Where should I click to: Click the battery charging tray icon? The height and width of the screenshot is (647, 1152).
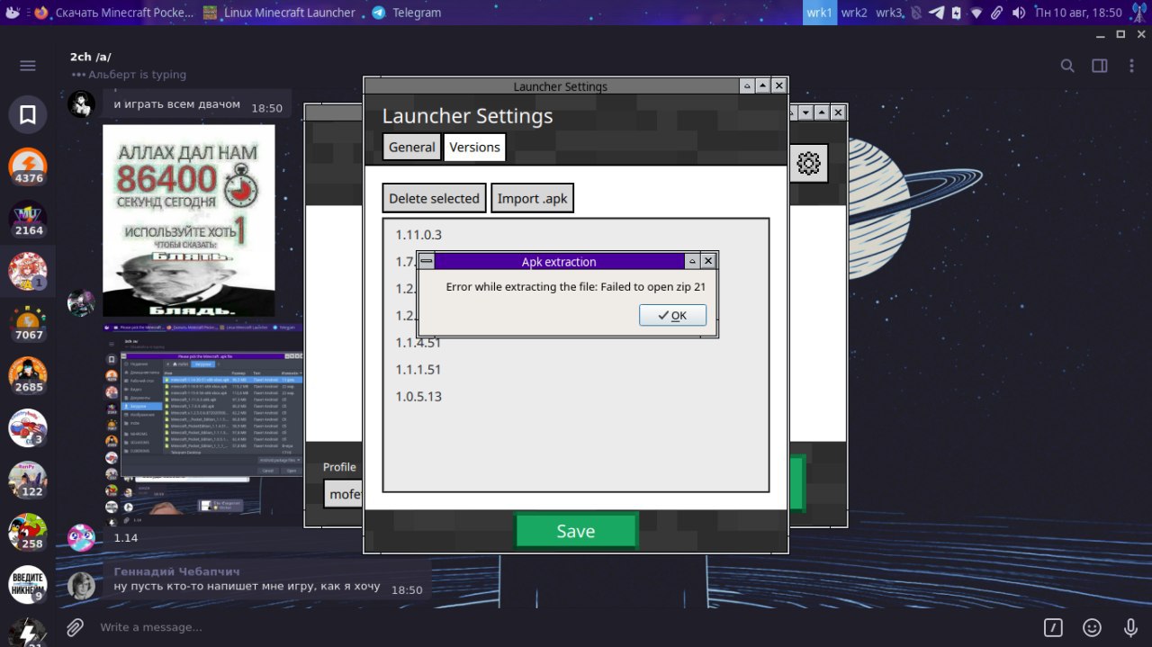(x=956, y=13)
